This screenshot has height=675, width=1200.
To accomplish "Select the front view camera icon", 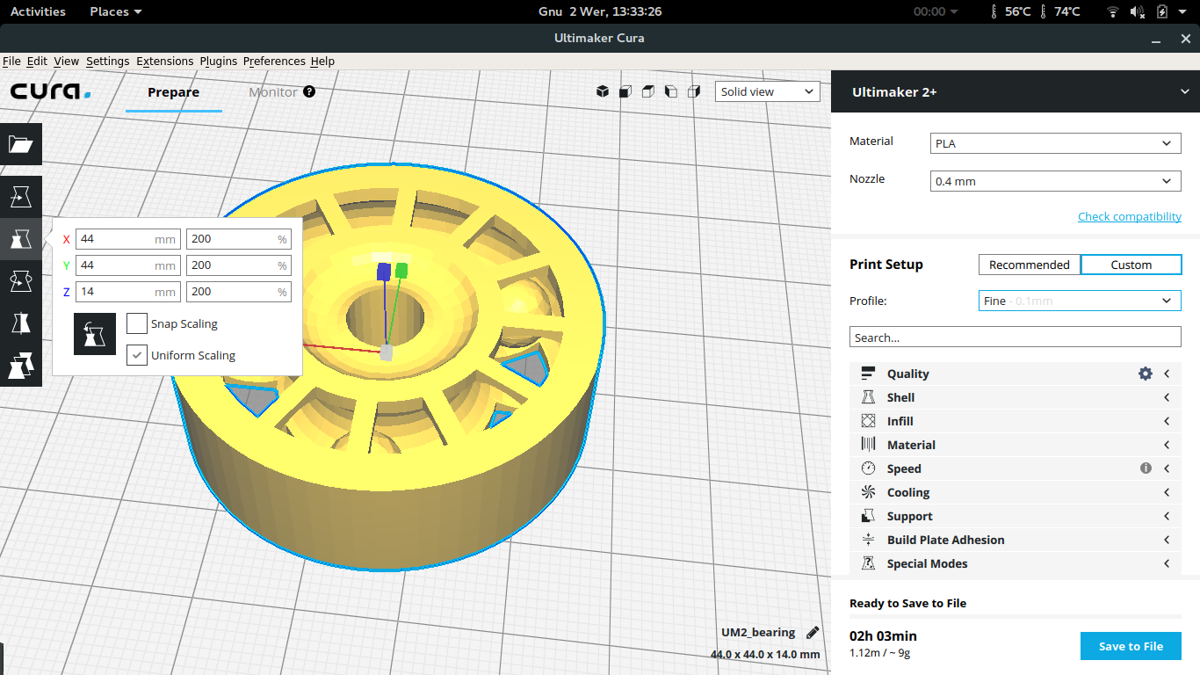I will click(x=625, y=91).
